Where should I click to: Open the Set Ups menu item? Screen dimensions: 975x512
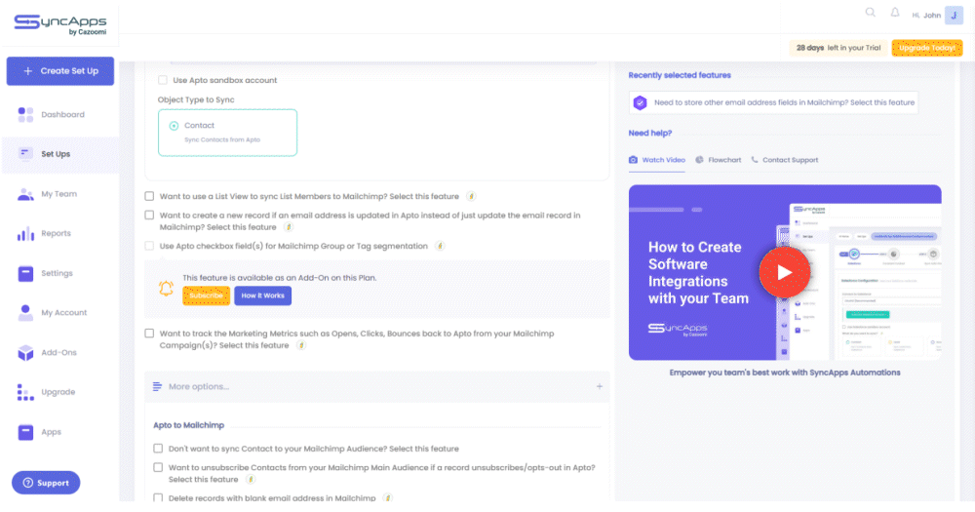point(56,154)
